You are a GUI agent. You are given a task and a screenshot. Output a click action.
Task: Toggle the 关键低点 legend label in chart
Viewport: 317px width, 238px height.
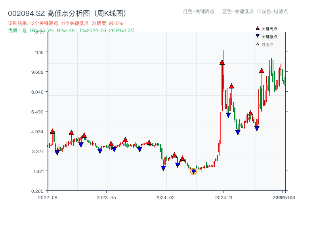point(269,36)
